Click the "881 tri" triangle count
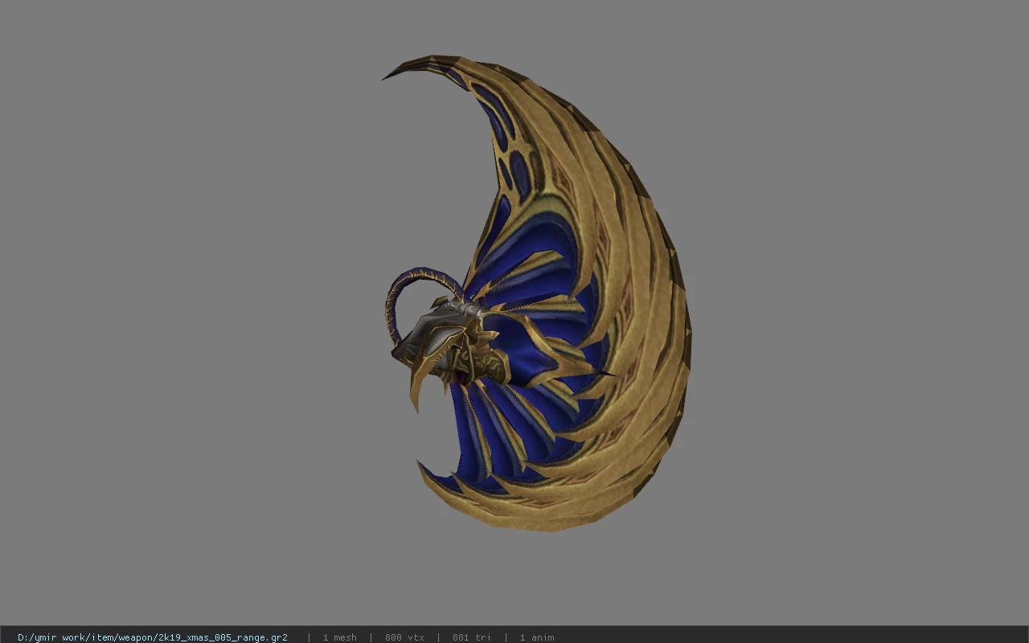 pyautogui.click(x=472, y=637)
